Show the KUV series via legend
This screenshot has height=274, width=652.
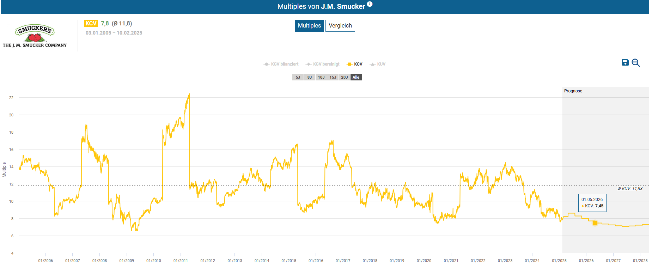[378, 64]
